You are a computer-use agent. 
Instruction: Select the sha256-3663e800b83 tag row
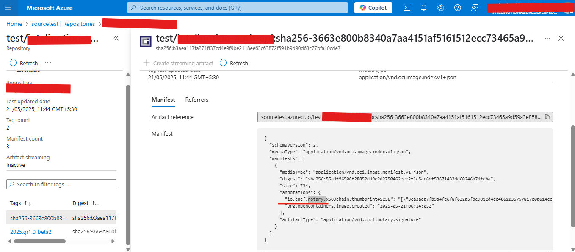click(x=39, y=218)
